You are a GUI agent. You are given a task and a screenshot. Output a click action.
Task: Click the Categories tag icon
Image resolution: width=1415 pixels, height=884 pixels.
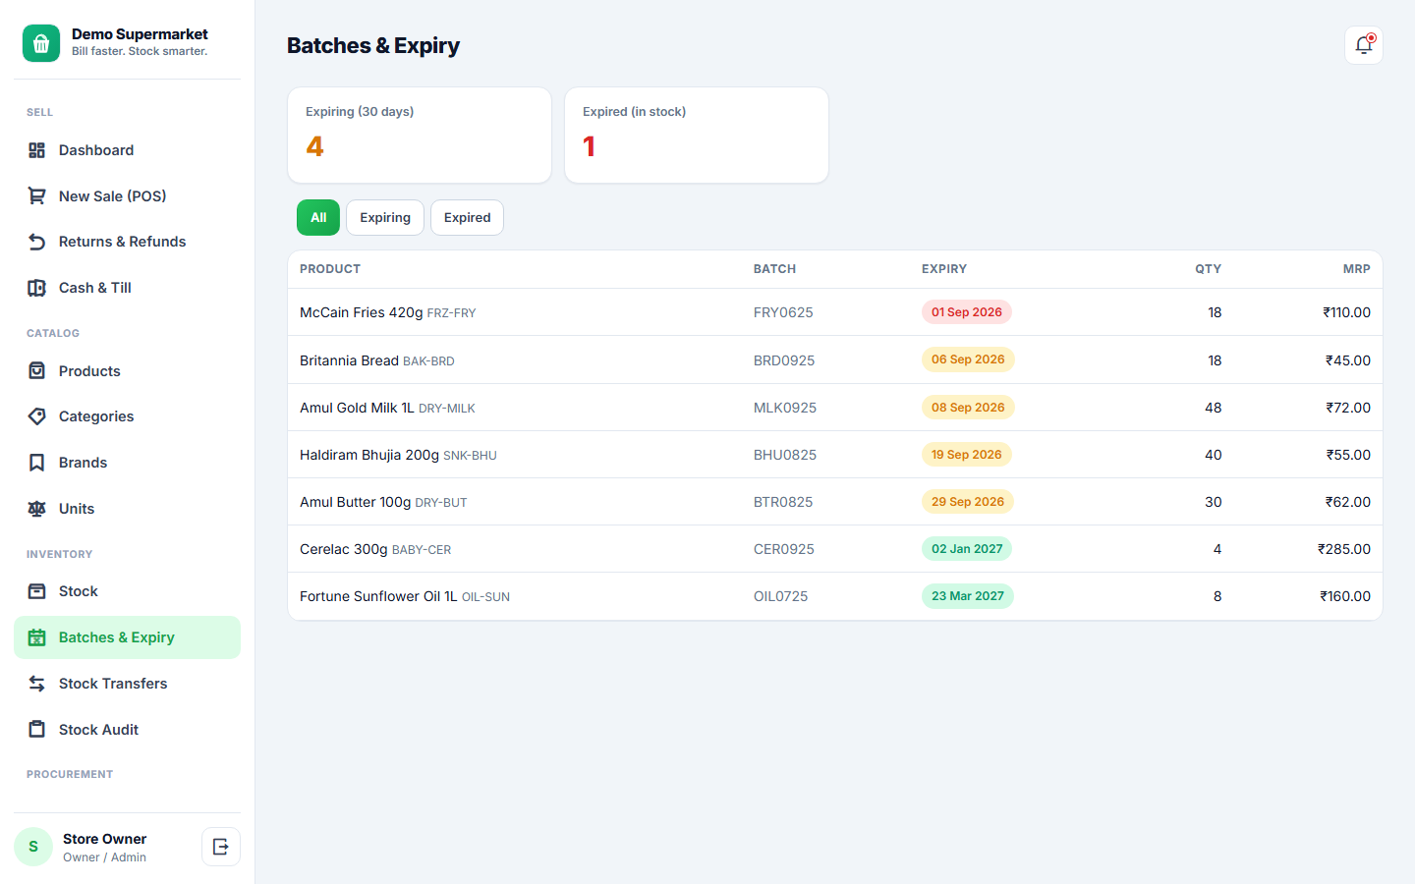pyautogui.click(x=37, y=416)
